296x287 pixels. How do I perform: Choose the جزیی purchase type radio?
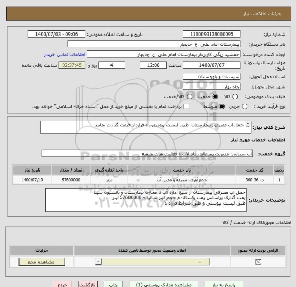244,106
